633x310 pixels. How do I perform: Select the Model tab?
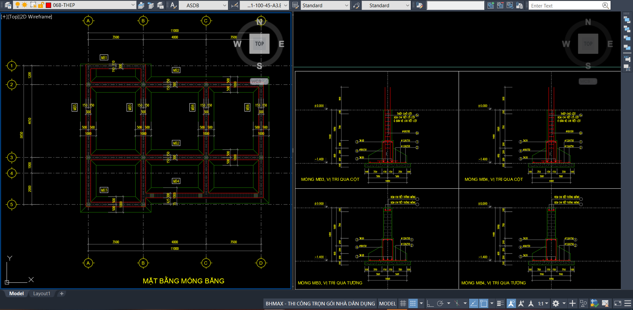click(16, 294)
